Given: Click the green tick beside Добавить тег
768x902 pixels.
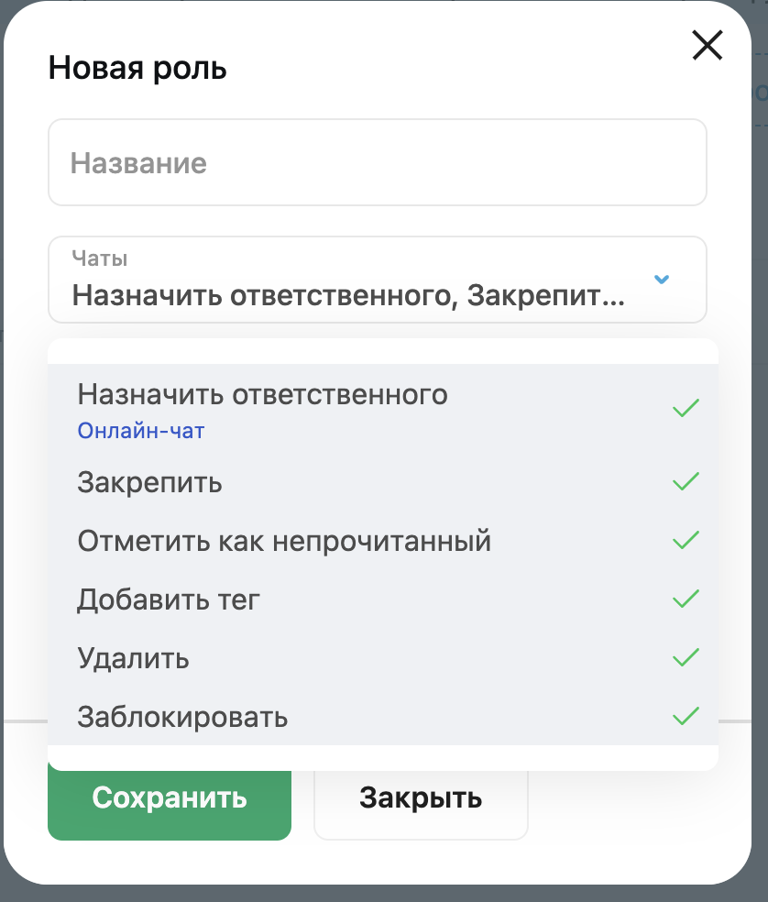Looking at the screenshot, I should pyautogui.click(x=686, y=599).
